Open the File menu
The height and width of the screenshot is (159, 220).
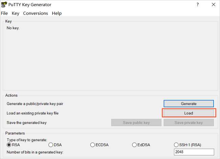pos(4,13)
